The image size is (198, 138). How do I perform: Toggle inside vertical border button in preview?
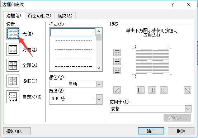pos(152,90)
